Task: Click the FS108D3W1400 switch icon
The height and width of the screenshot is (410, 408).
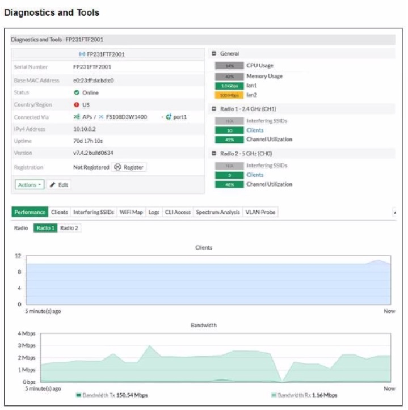Action: point(102,117)
